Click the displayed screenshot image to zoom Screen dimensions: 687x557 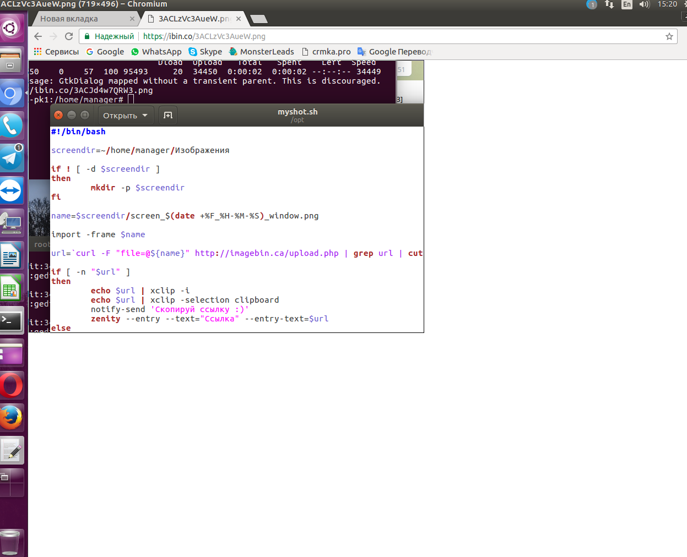pos(226,196)
